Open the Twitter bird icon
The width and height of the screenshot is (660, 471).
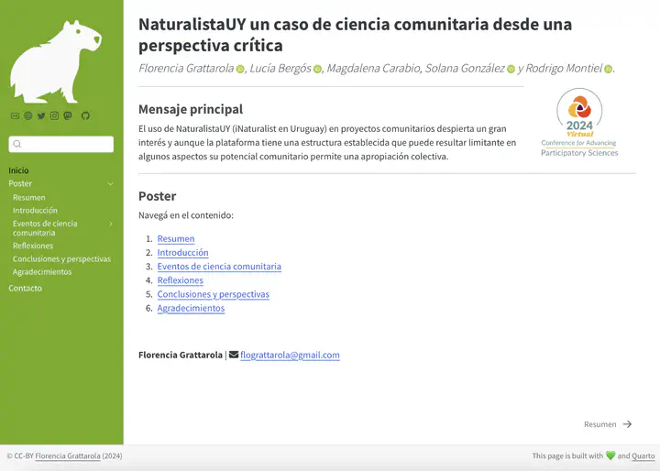coord(41,115)
